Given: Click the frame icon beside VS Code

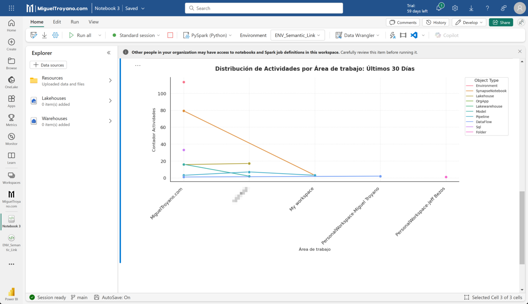Looking at the screenshot, I should pyautogui.click(x=403, y=35).
